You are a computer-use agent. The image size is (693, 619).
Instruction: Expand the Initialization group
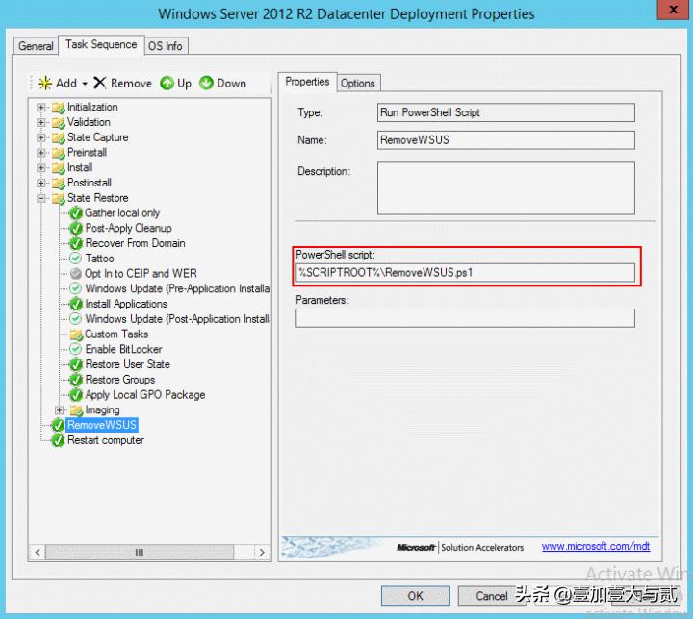click(x=41, y=108)
